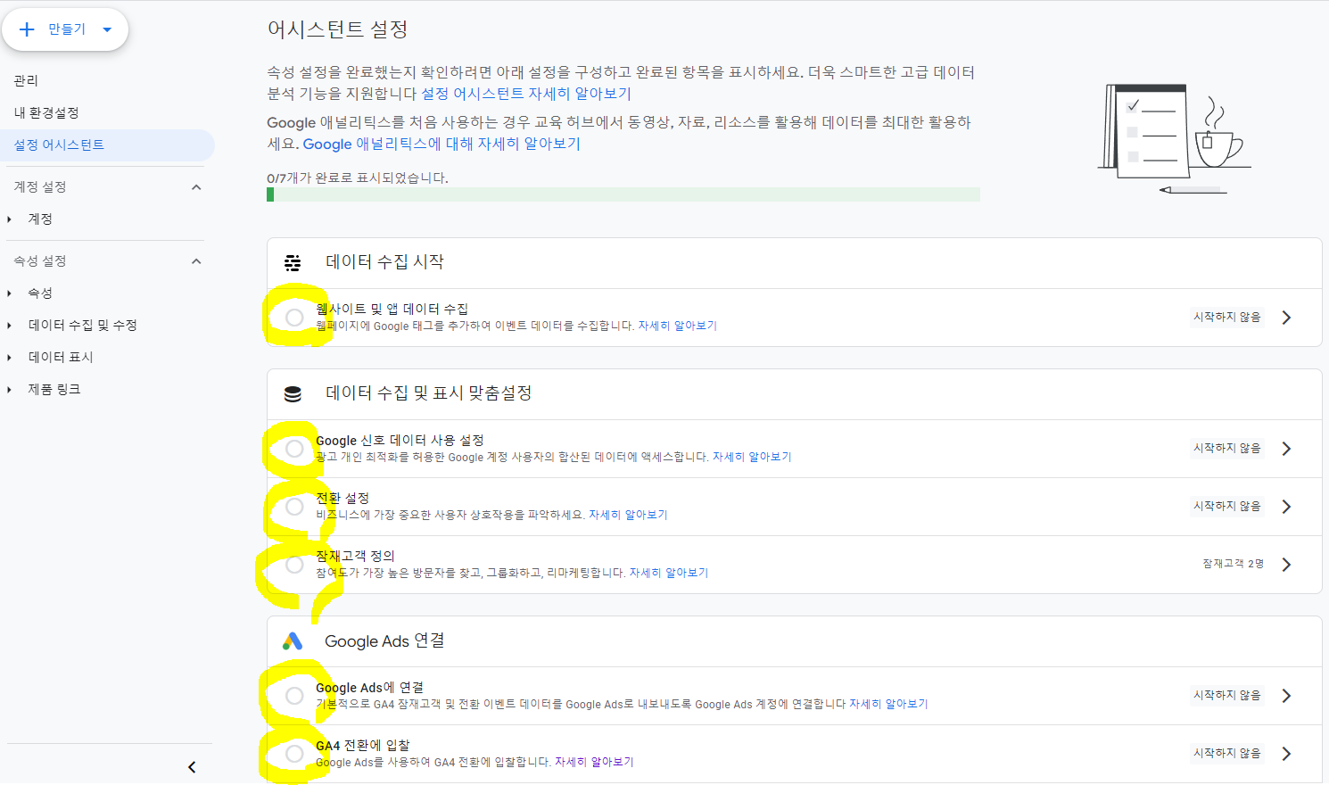This screenshot has width=1329, height=785.
Task: Click the Google Ads logo icon
Action: point(293,641)
